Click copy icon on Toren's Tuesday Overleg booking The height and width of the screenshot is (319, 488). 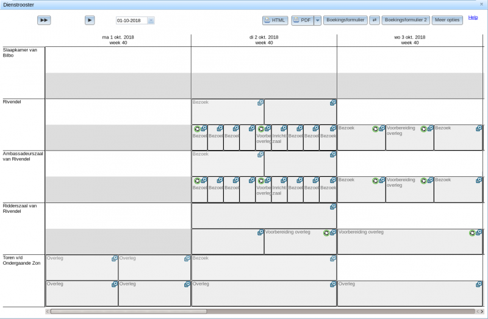[333, 284]
